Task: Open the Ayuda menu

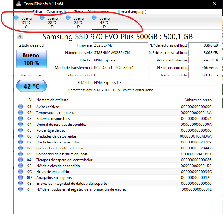Action: 106,12
